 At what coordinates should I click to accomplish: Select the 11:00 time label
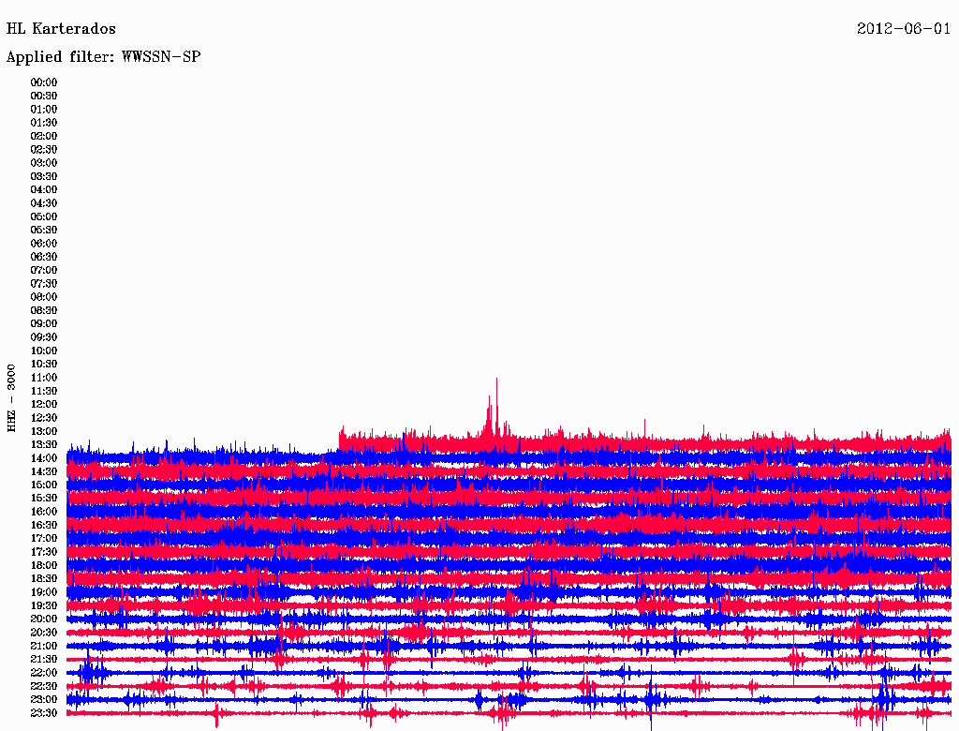pyautogui.click(x=44, y=378)
